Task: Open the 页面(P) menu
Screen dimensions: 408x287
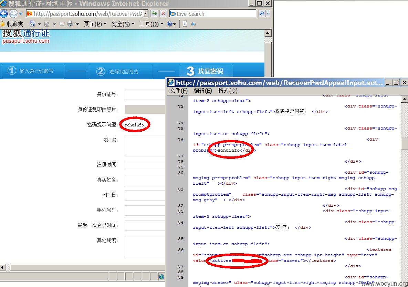Action: pyautogui.click(x=95, y=24)
